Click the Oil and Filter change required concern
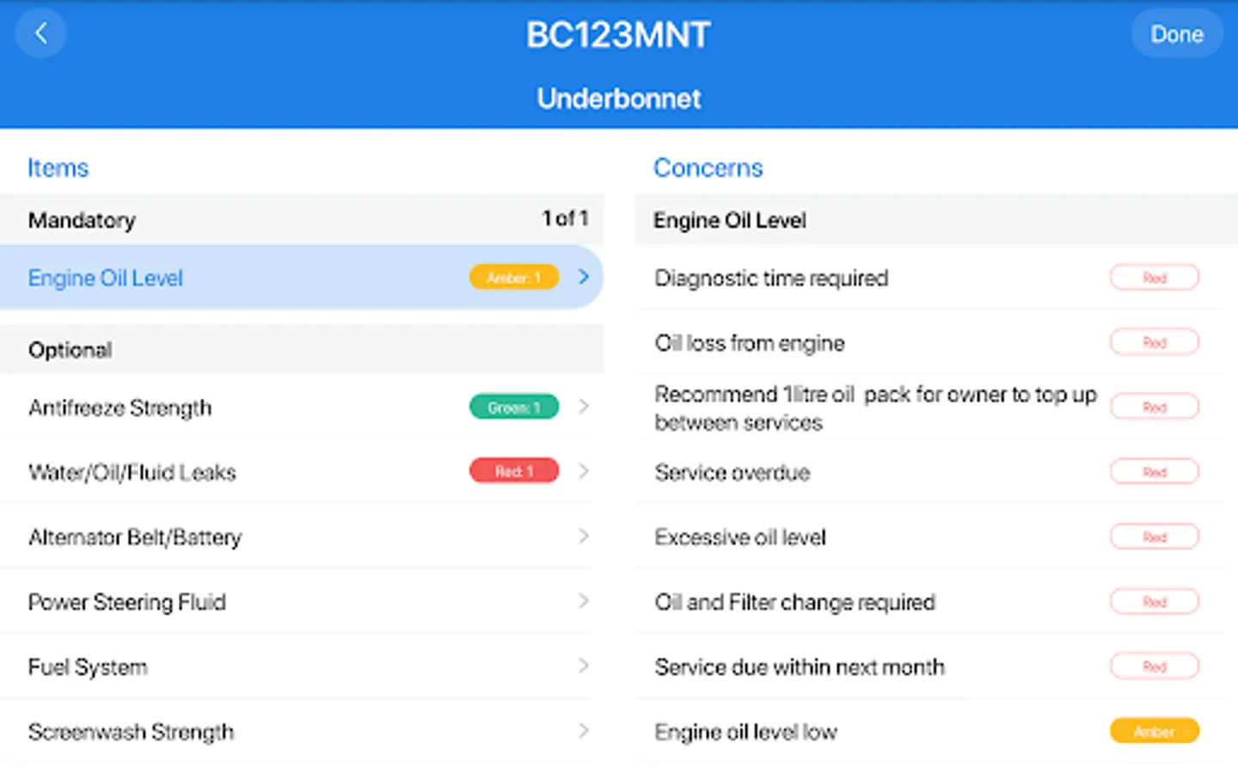The image size is (1238, 774). [x=794, y=602]
